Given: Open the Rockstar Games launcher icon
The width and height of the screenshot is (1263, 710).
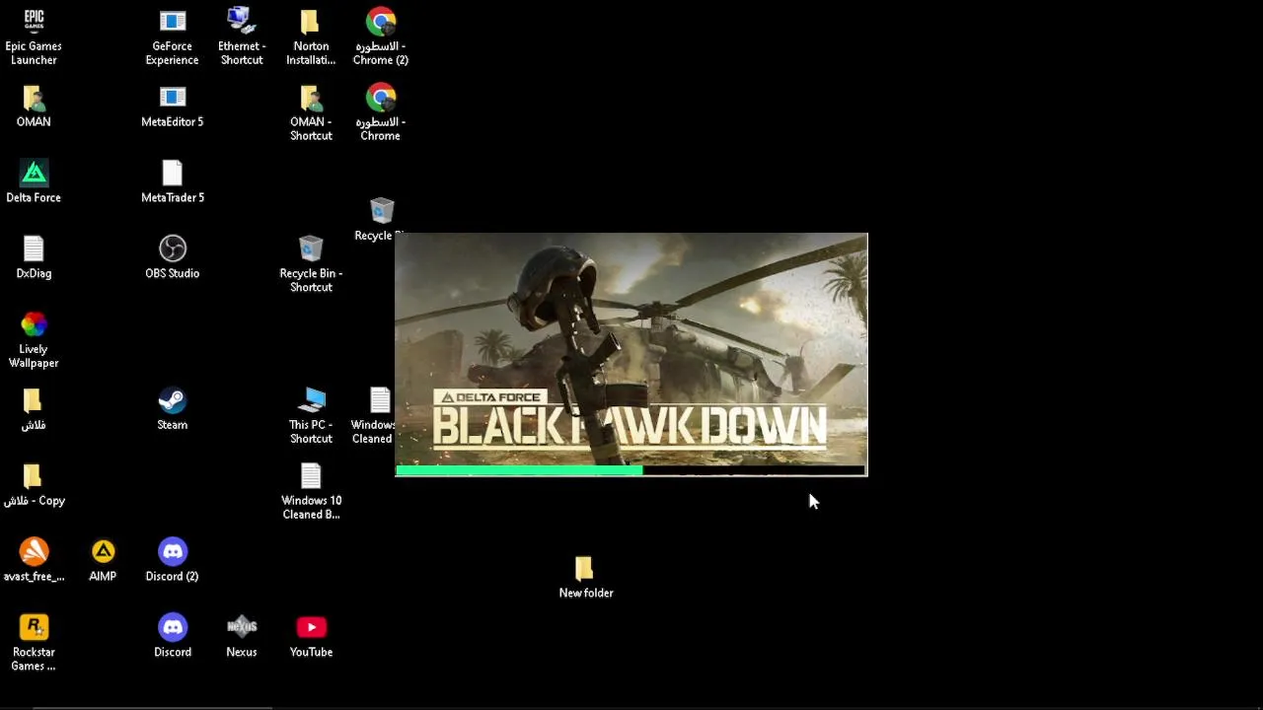Looking at the screenshot, I should pos(34,643).
